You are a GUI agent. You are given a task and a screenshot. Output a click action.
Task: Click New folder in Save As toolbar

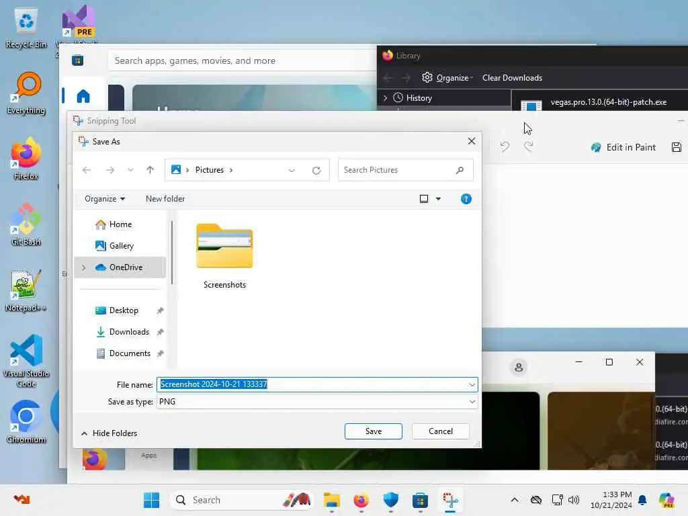tap(165, 199)
